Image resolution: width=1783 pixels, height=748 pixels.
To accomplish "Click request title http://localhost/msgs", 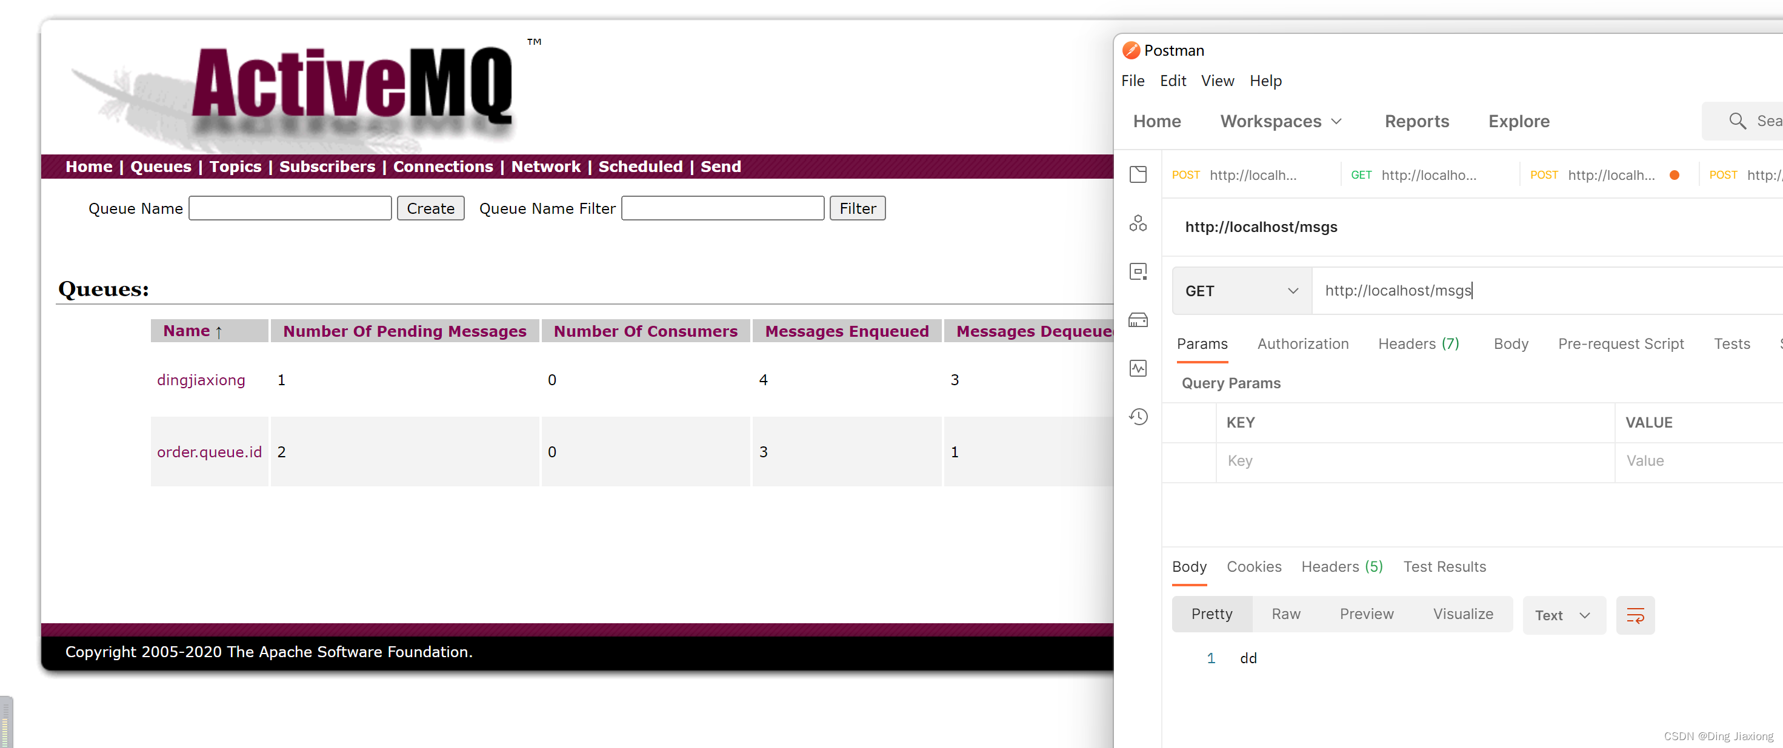I will (1261, 227).
